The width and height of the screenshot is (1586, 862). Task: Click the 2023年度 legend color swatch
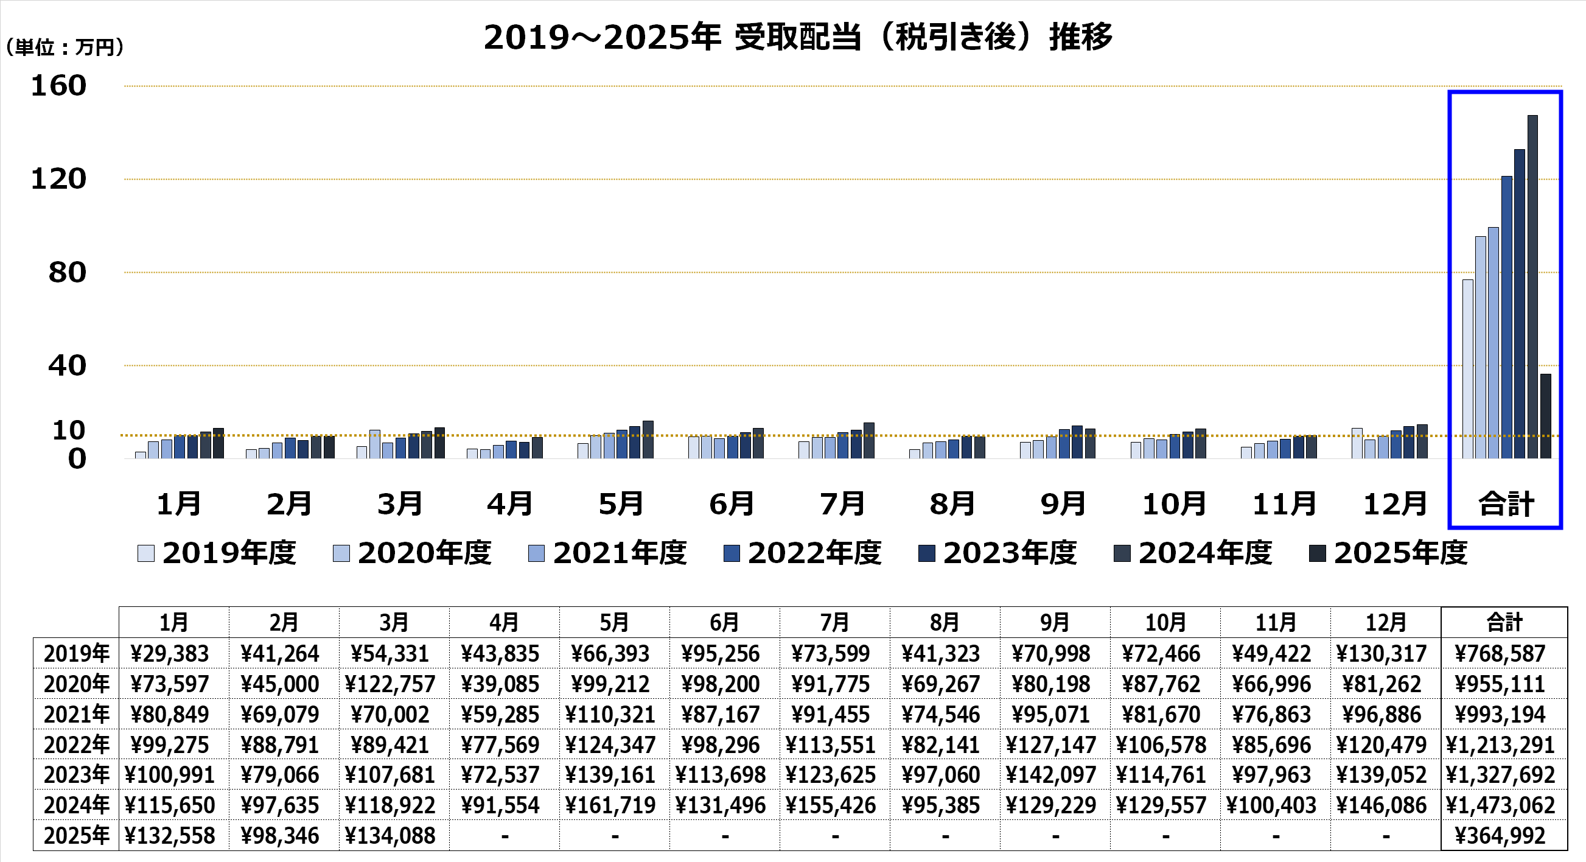[x=927, y=553]
